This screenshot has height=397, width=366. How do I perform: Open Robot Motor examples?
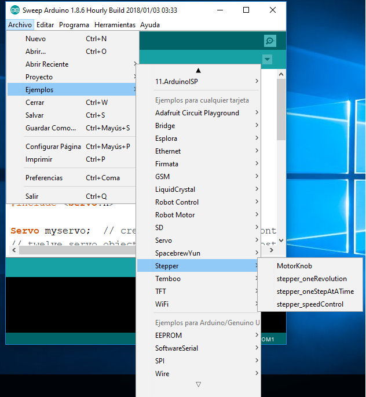tap(199, 214)
